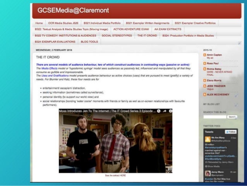This screenshot has width=247, height=186.
Task: Click feed icon beside Elena Morris
Action: (205, 80)
